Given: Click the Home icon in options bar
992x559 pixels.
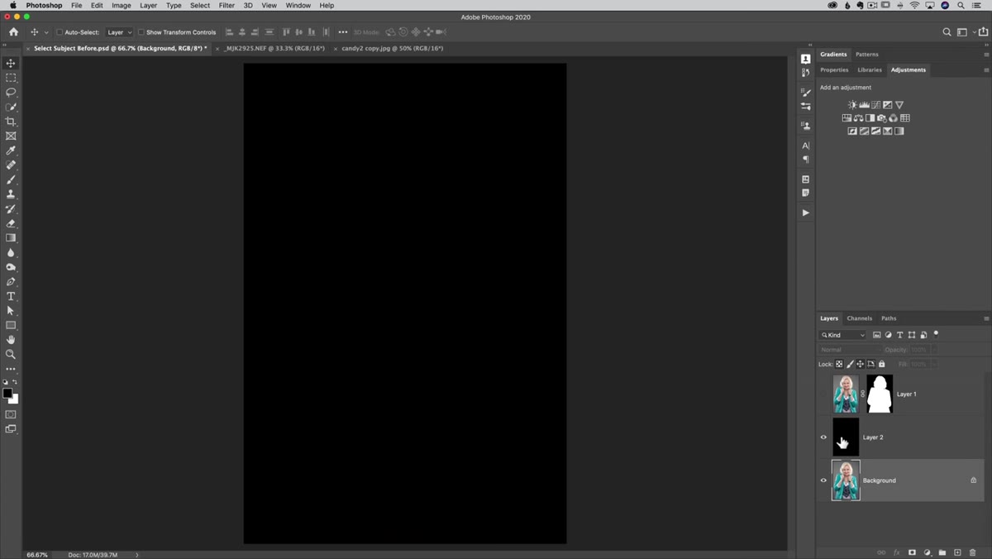Looking at the screenshot, I should click(x=13, y=32).
